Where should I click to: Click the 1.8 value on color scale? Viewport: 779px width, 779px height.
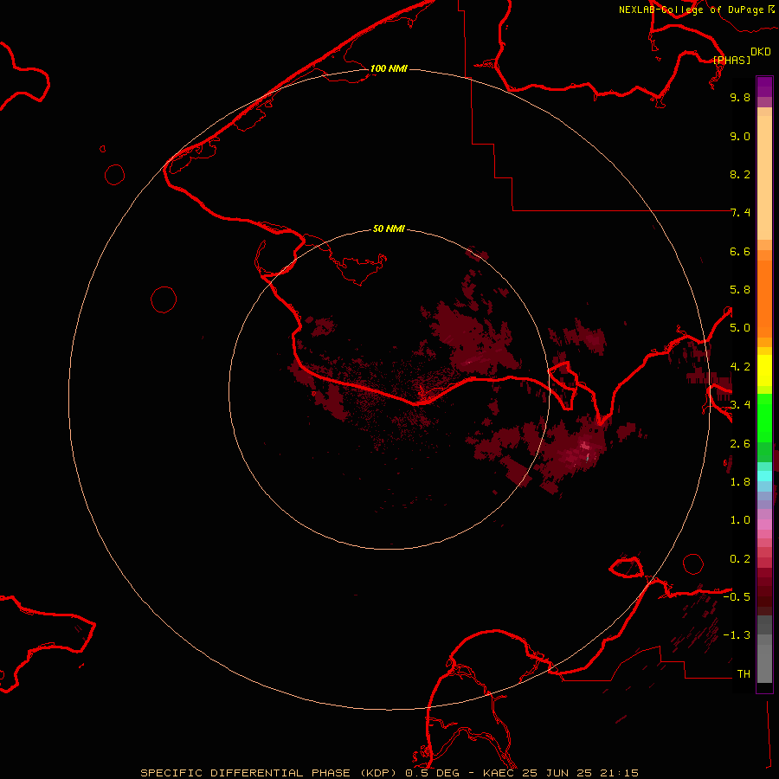pyautogui.click(x=740, y=482)
